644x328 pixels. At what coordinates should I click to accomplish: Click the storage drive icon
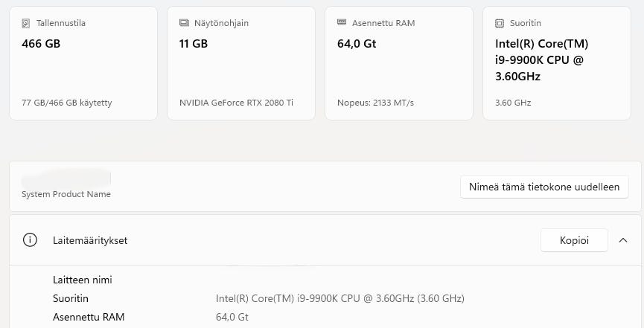(x=26, y=23)
